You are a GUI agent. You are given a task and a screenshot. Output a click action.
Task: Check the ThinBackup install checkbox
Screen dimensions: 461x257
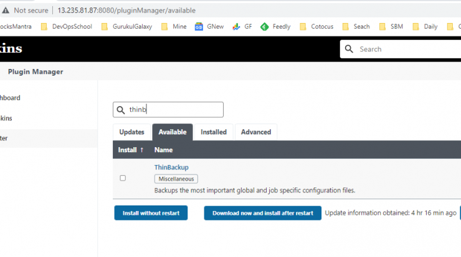(x=123, y=178)
